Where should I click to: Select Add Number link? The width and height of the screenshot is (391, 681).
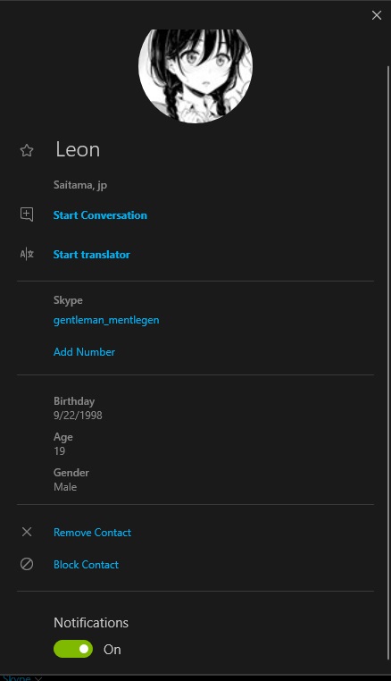coord(84,352)
